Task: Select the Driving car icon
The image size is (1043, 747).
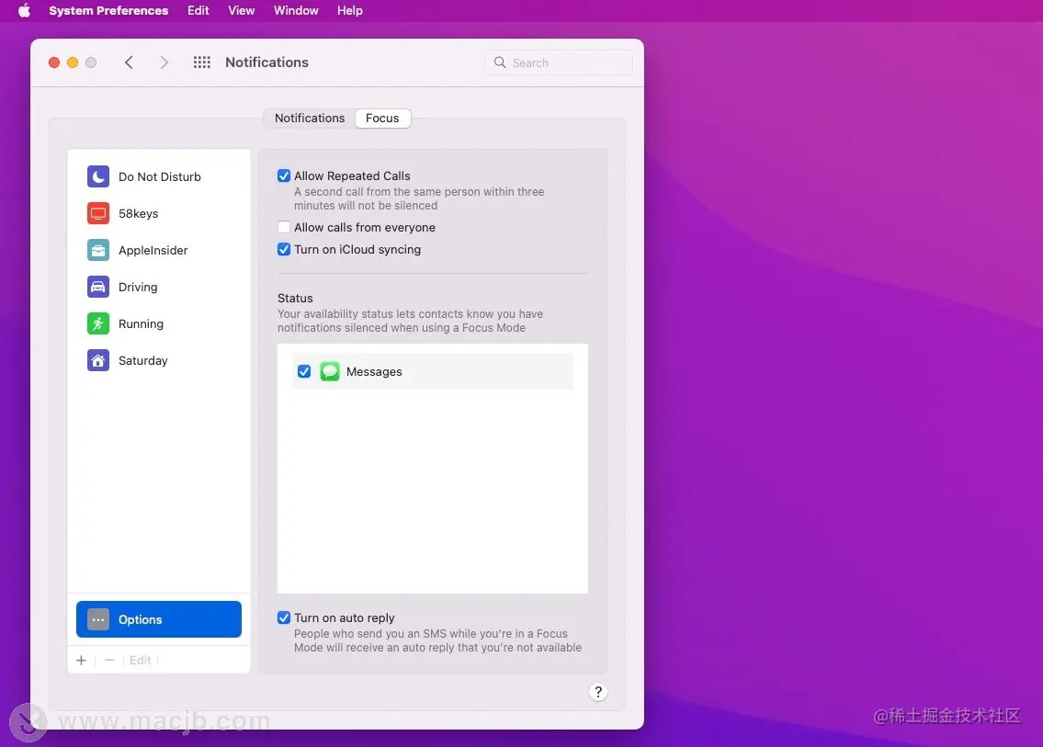Action: pyautogui.click(x=97, y=287)
